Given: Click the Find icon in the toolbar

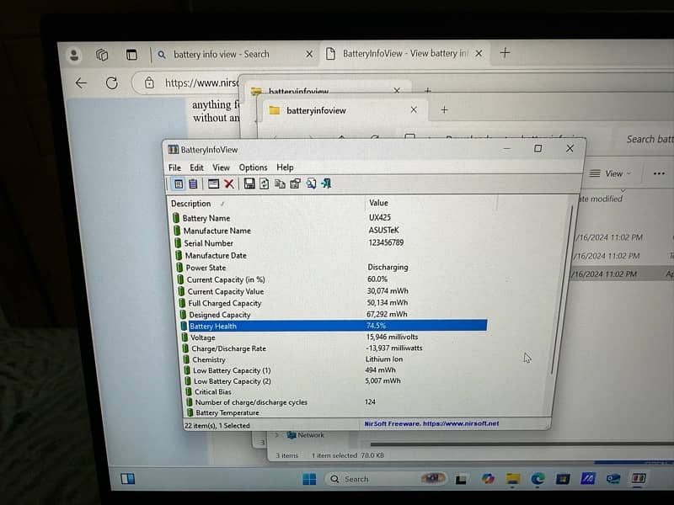Looking at the screenshot, I should [x=311, y=183].
